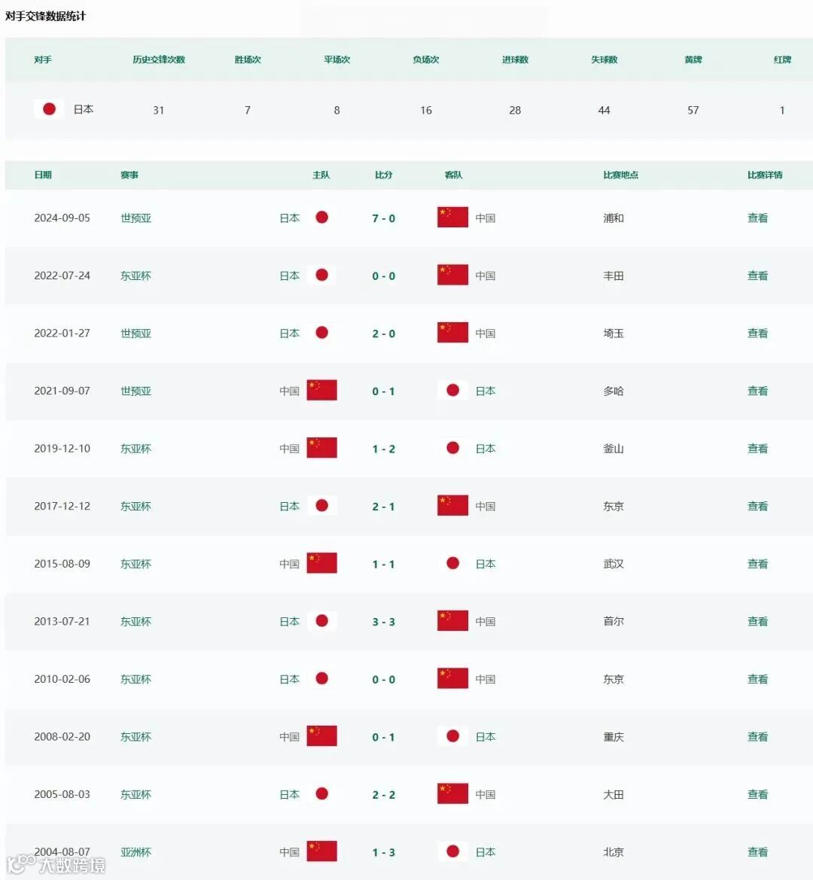Click the 负场次 column header
813x880 pixels.
point(426,59)
